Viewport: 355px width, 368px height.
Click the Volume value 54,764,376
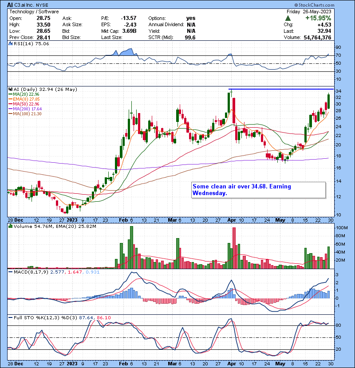tap(317, 37)
